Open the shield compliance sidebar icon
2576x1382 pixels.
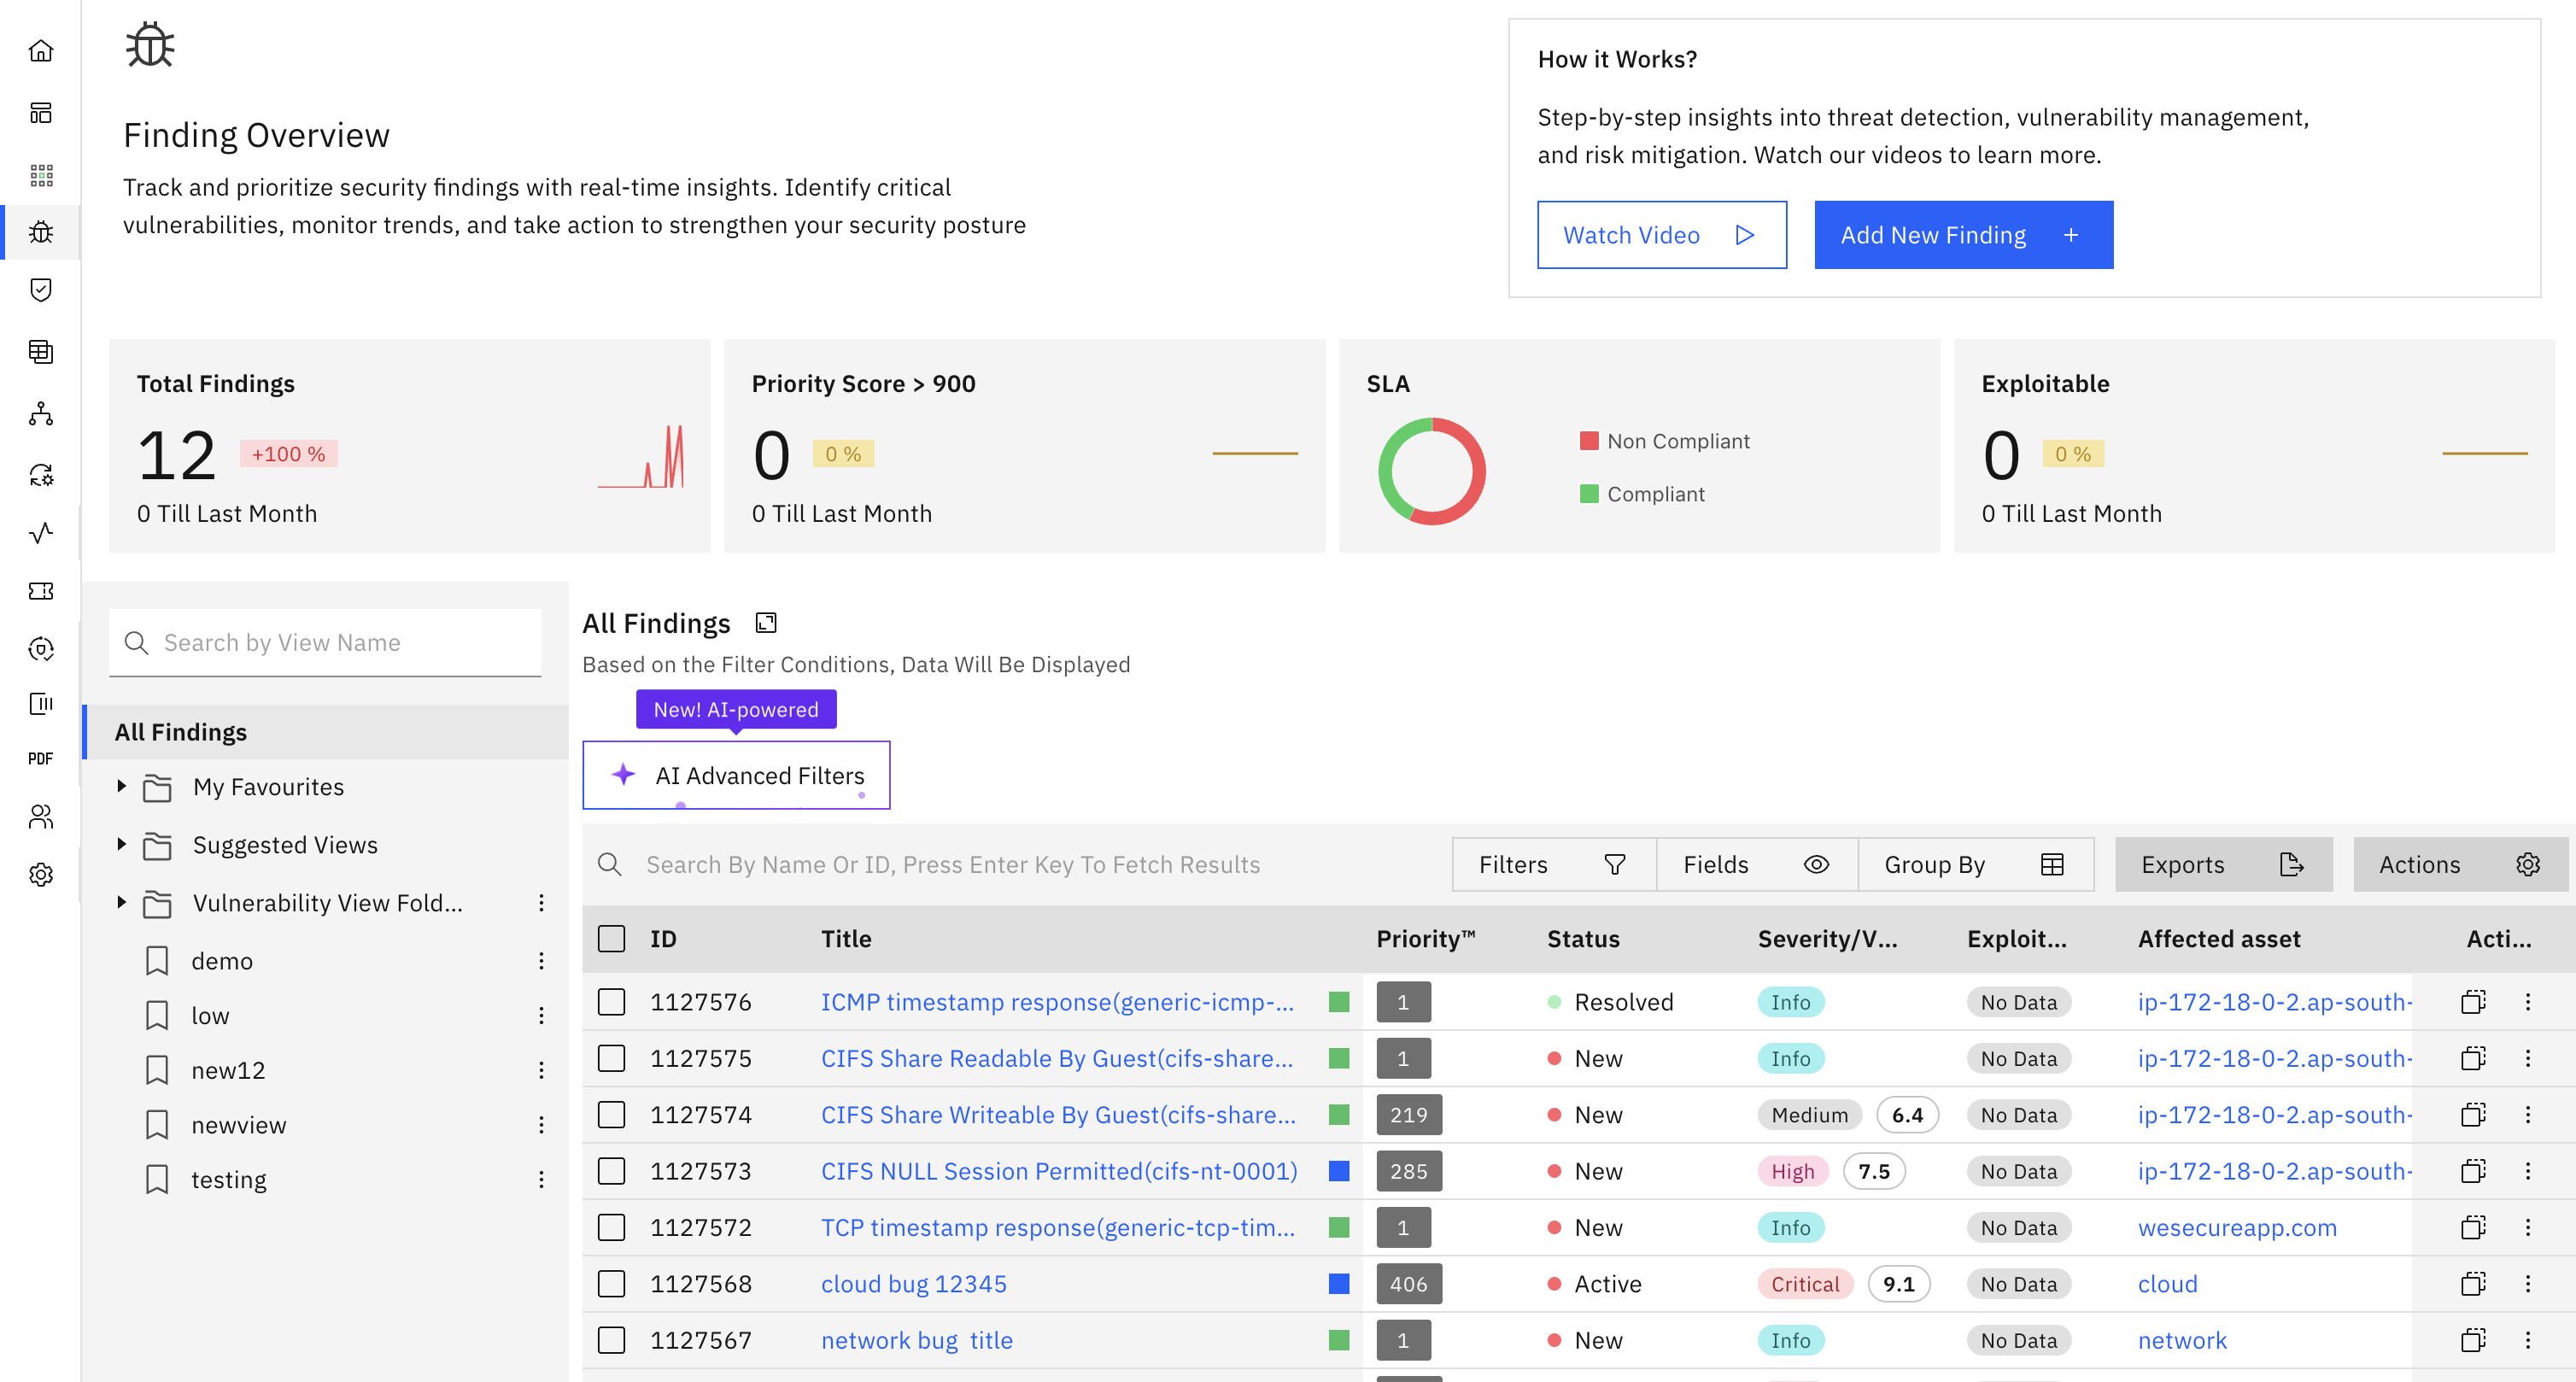click(41, 290)
